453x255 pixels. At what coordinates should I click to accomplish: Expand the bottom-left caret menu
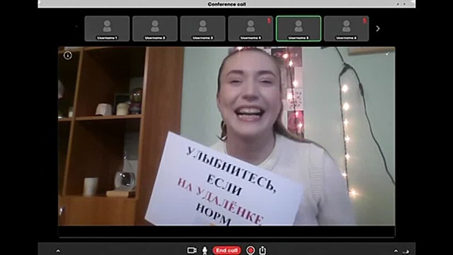click(x=58, y=251)
